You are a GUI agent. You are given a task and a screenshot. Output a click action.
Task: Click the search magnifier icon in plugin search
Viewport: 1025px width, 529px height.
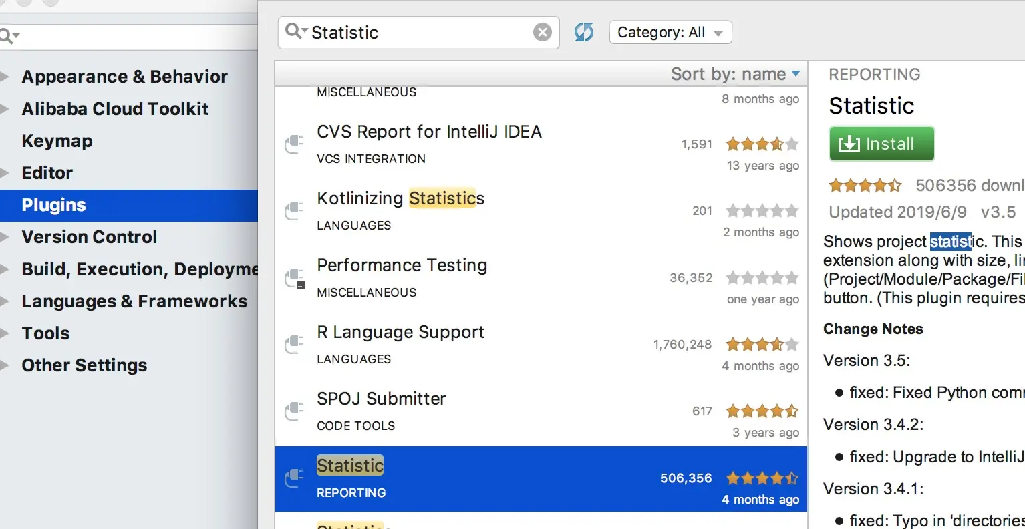click(x=294, y=31)
